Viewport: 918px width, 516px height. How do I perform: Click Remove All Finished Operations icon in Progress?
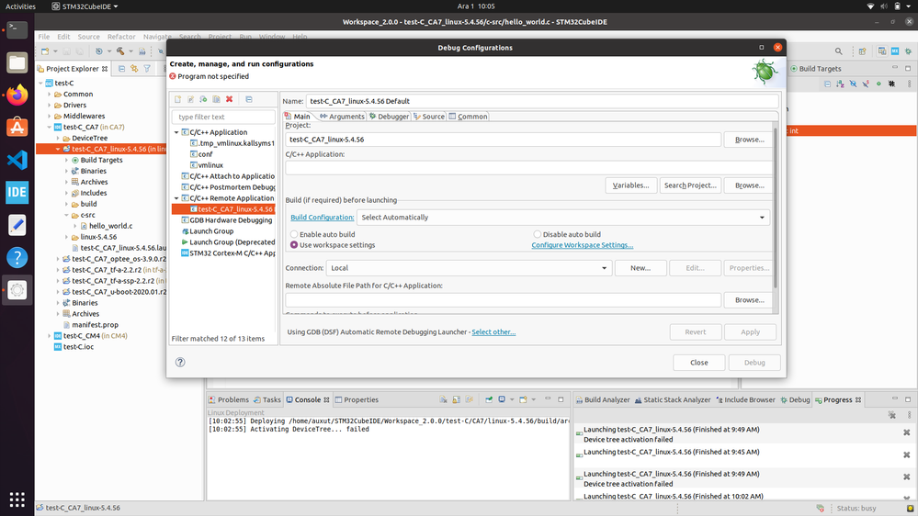pyautogui.click(x=891, y=415)
